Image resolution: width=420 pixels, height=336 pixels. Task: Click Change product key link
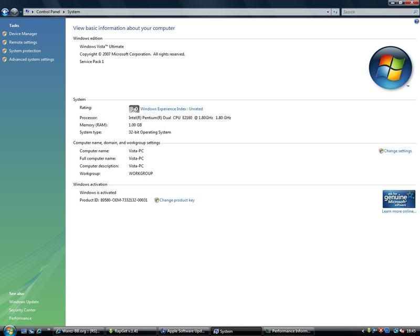(x=177, y=200)
